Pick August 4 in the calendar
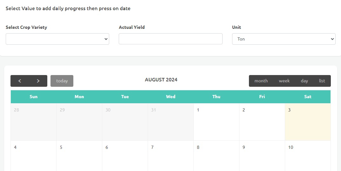341x171 pixels. click(x=34, y=157)
